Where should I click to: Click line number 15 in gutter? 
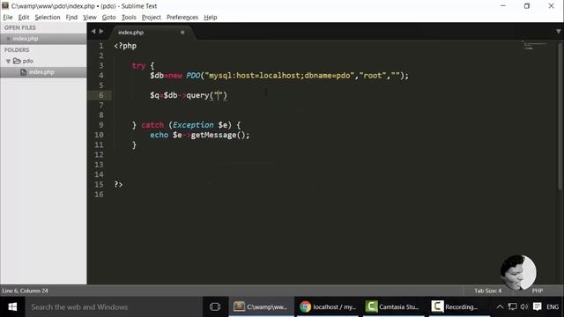[x=99, y=184]
